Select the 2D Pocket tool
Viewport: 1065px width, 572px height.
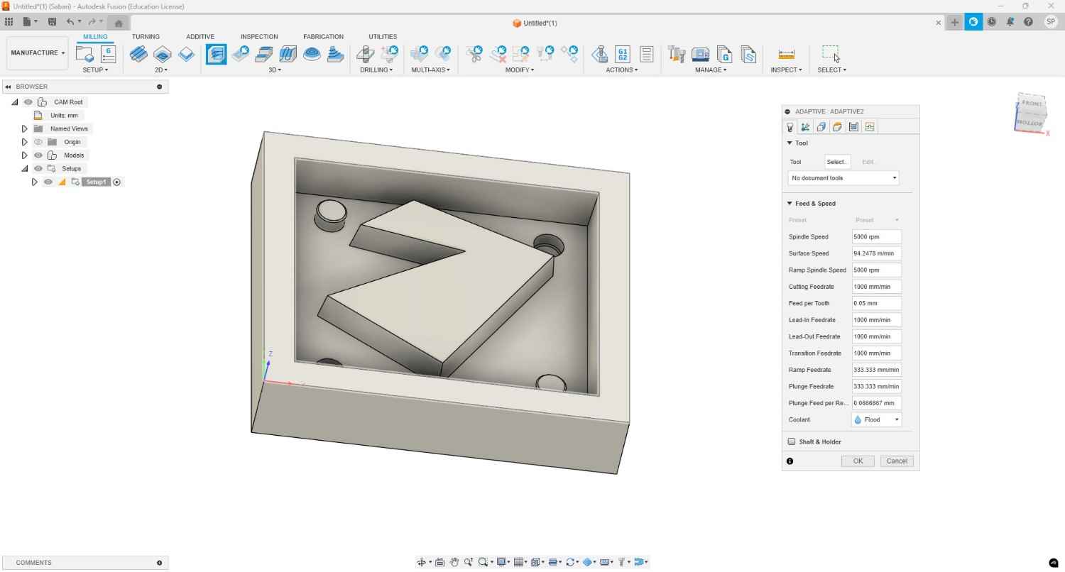[163, 54]
